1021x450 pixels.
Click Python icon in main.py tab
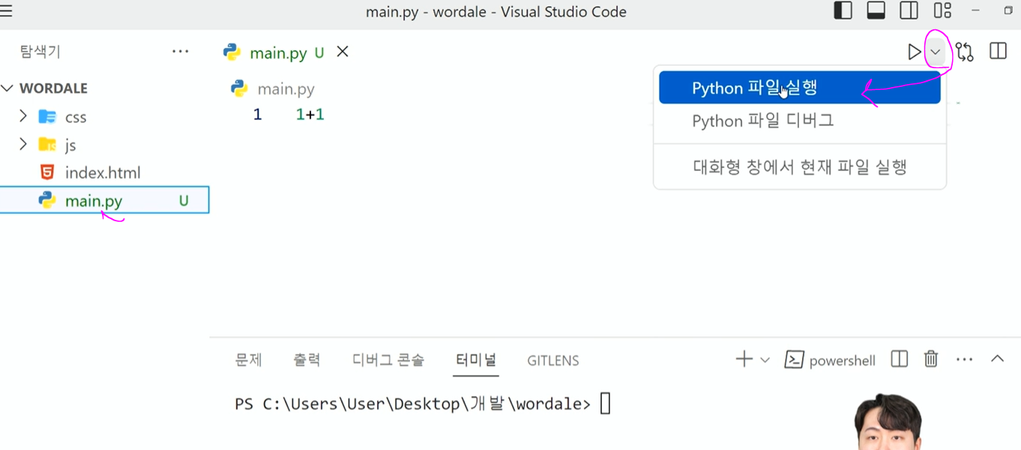click(232, 52)
